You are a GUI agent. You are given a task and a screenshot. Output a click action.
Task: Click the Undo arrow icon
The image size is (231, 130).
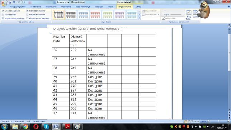click(14, 2)
